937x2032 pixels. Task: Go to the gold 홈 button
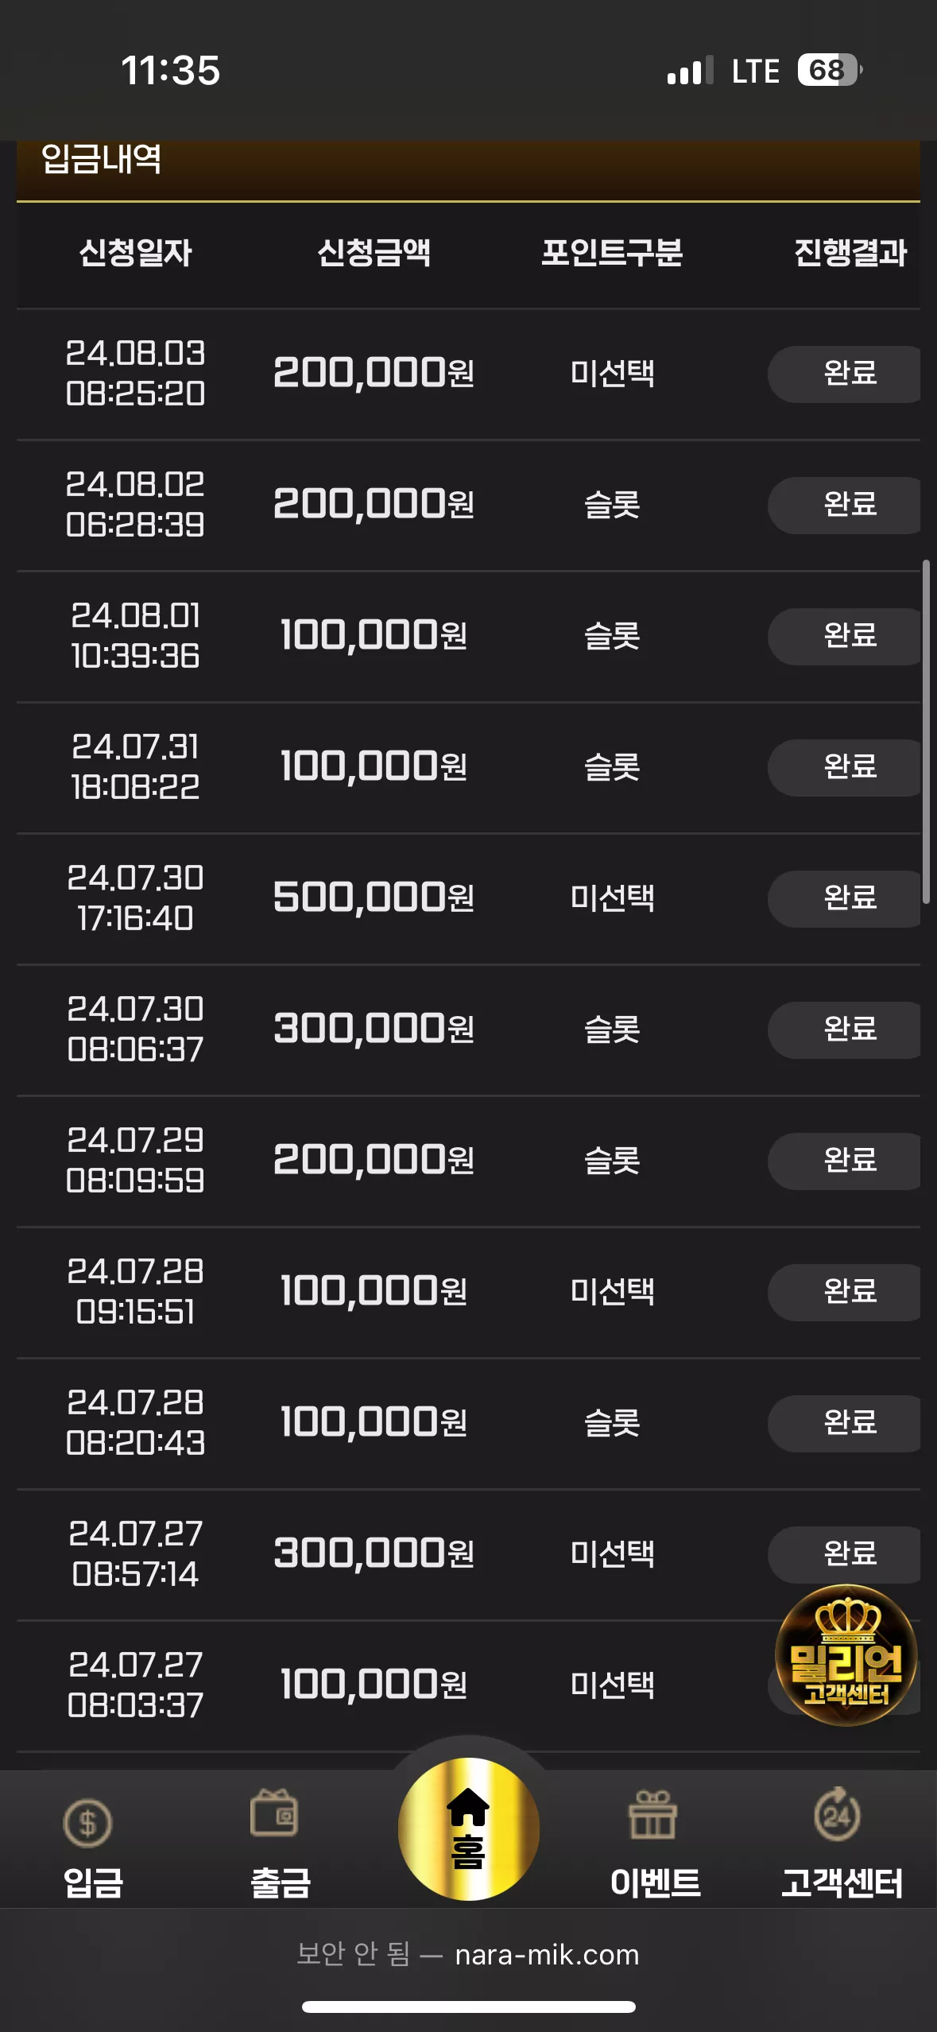(x=469, y=1828)
